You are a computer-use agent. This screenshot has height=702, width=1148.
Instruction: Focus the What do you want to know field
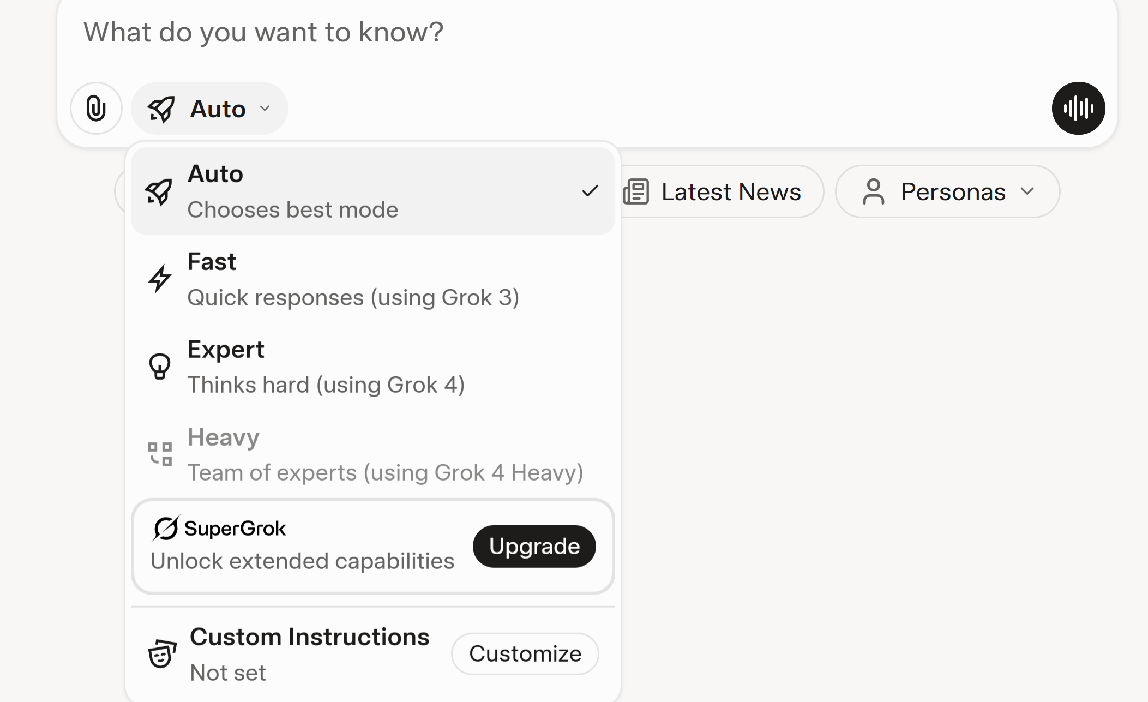[x=491, y=33]
